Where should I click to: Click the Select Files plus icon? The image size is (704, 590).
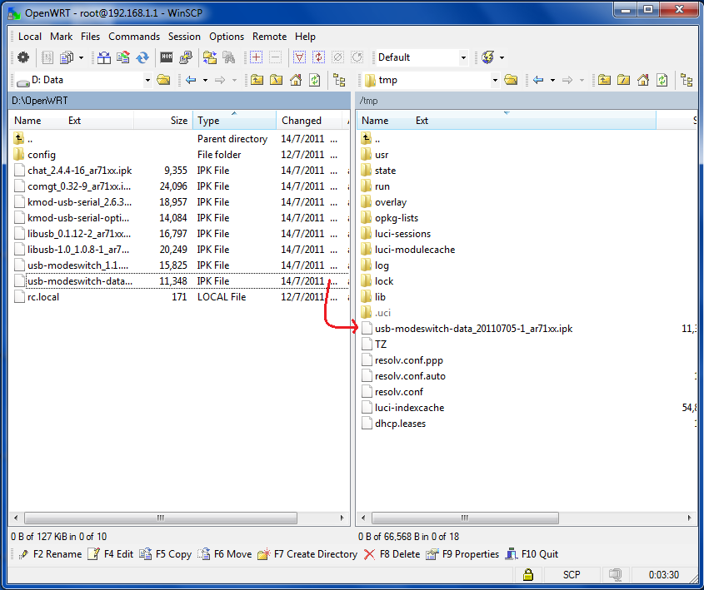[x=256, y=57]
